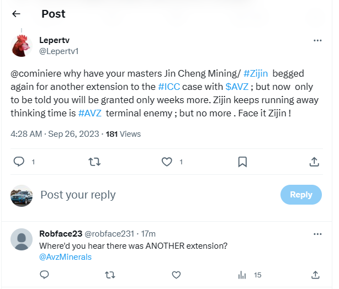Open the @AvzMinerals mention link
The height and width of the screenshot is (289, 339).
coord(65,257)
